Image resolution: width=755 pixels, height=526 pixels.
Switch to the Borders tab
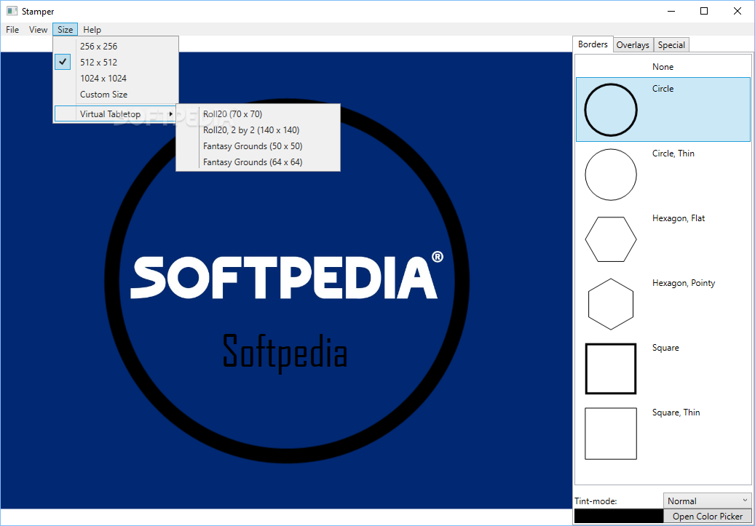coord(593,44)
